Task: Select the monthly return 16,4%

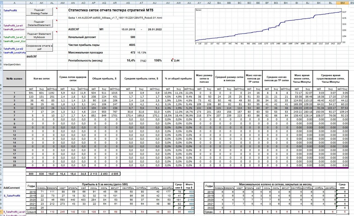Action: pyautogui.click(x=131, y=60)
